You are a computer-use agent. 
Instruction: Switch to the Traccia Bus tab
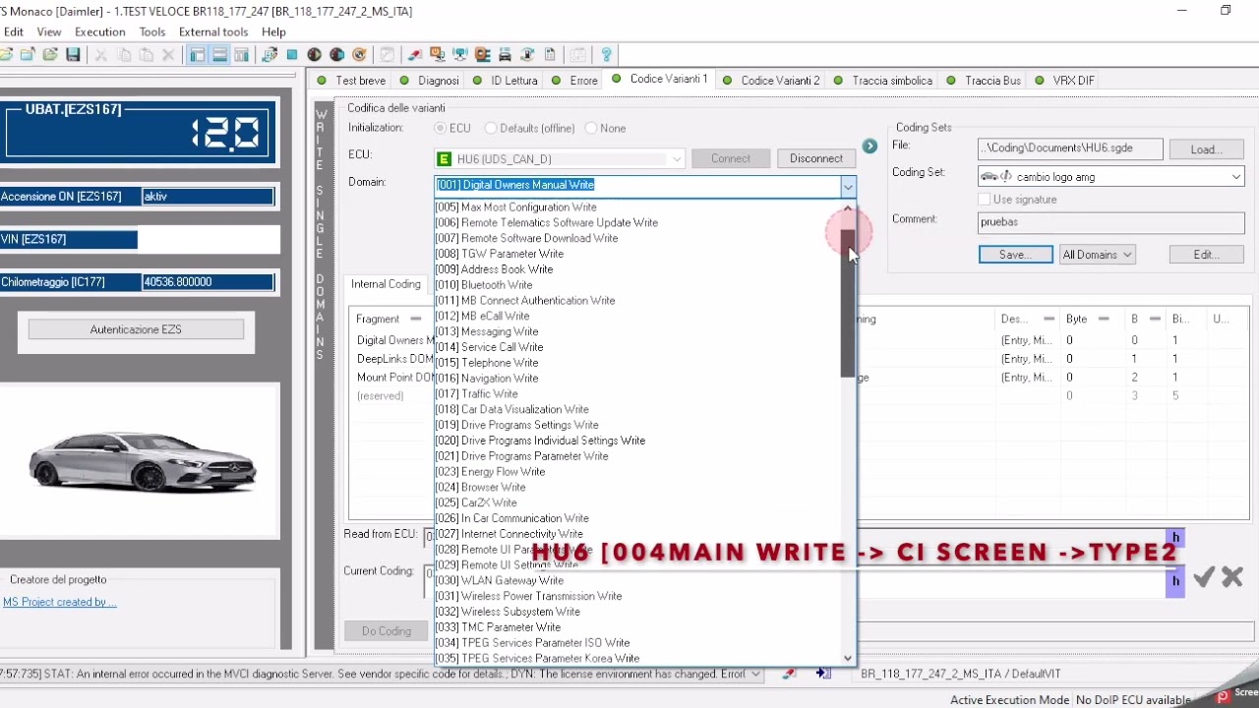click(984, 81)
